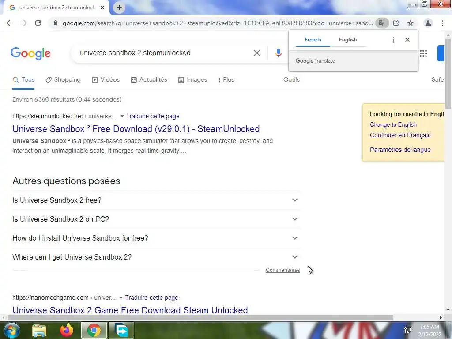Click the Chrome address bar URL
Screen dimensions: 452x339
pyautogui.click(x=218, y=23)
